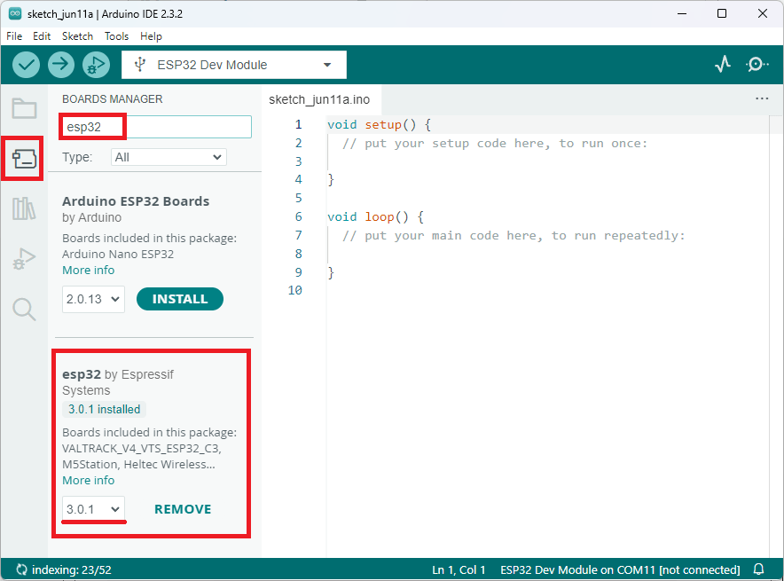Open the Sketchbook folder icon in sidebar
This screenshot has height=581, width=784.
[22, 108]
